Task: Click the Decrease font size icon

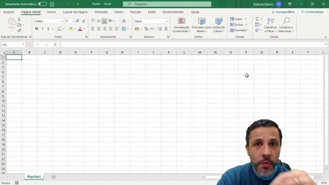Action: pyautogui.click(x=84, y=21)
